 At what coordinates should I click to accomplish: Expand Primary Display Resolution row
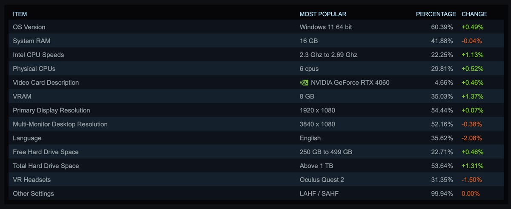tap(52, 111)
